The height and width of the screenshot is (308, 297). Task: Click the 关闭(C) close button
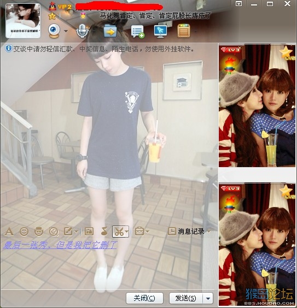click(x=144, y=298)
